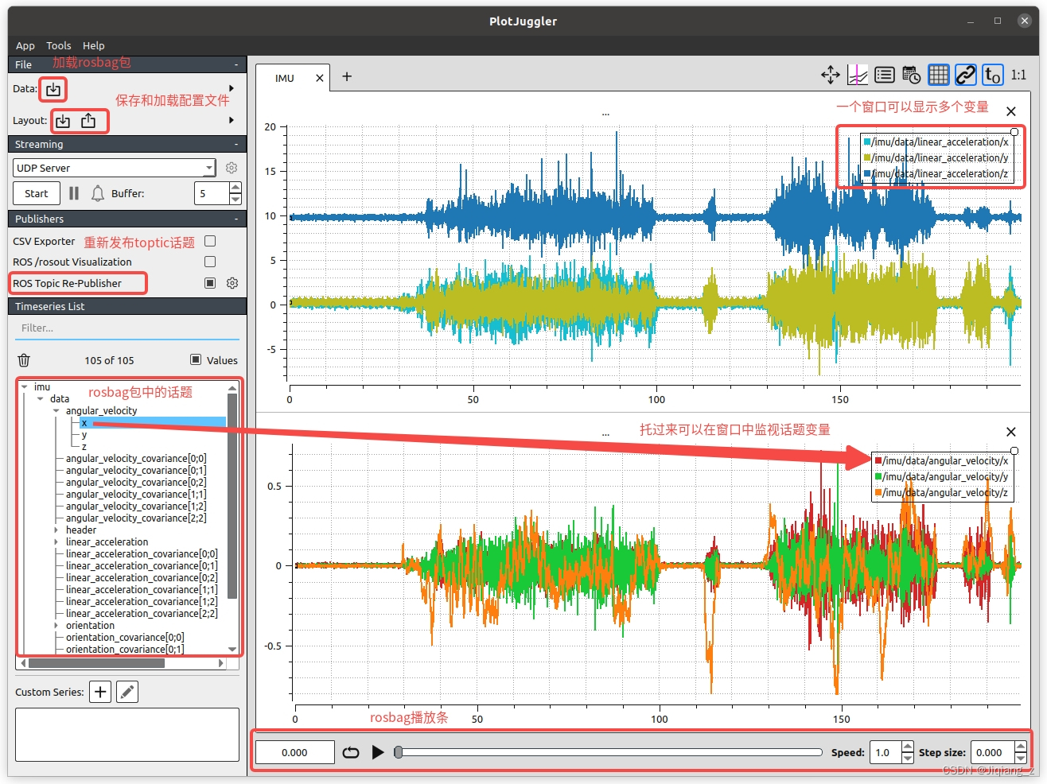This screenshot has height=784, width=1047.
Task: Open the UDP Server streaming dropdown
Action: point(115,168)
